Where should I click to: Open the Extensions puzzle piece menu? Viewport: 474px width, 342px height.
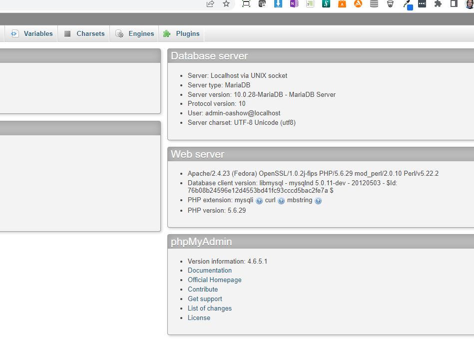pyautogui.click(x=438, y=3)
